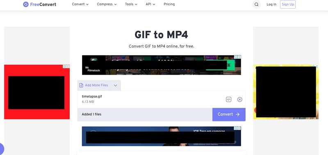Click the GIF to MP4 heading
This screenshot has height=155, width=328.
click(161, 35)
